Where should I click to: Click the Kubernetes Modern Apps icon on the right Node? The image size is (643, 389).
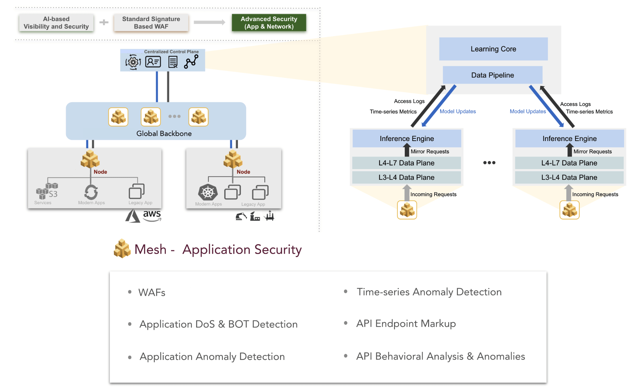pos(208,192)
